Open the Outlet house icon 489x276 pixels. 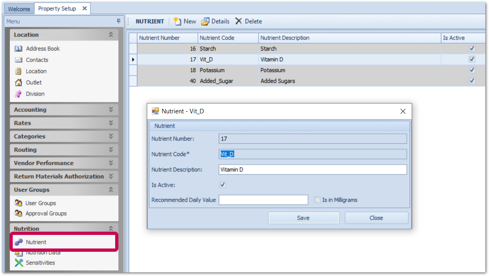(x=19, y=83)
